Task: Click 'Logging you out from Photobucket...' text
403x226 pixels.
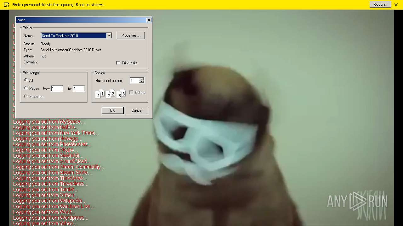Action: point(52,144)
